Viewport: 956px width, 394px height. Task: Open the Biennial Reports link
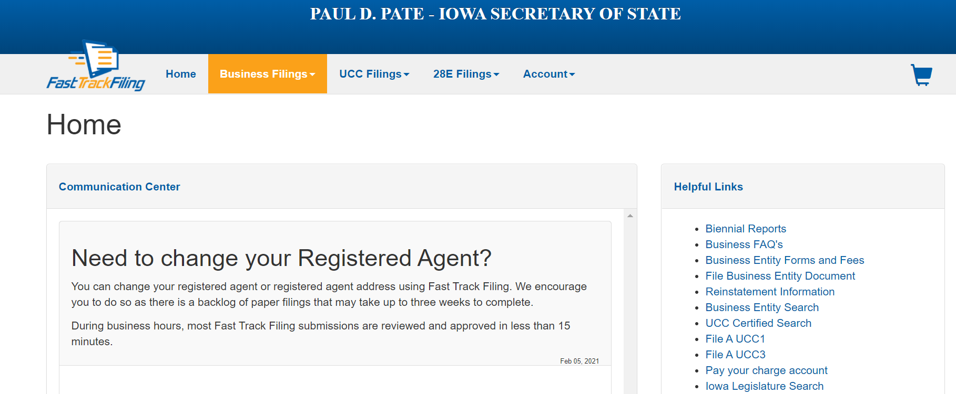pyautogui.click(x=746, y=229)
